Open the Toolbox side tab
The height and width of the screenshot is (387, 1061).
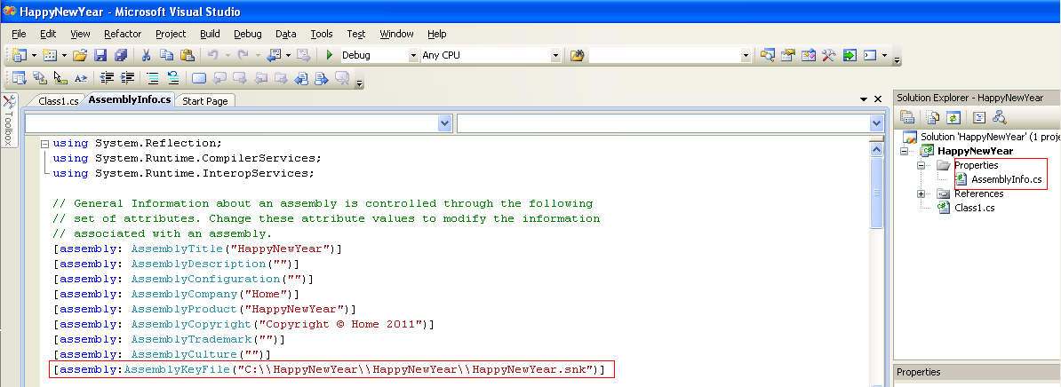(x=8, y=121)
